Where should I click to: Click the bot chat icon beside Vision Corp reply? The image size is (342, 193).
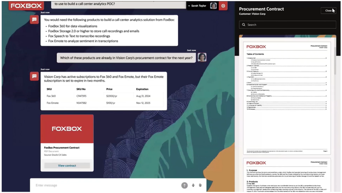point(34,76)
